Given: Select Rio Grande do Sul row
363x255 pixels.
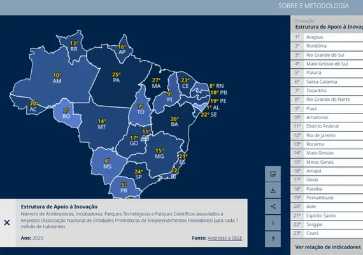Looking at the screenshot, I should coord(327,55).
